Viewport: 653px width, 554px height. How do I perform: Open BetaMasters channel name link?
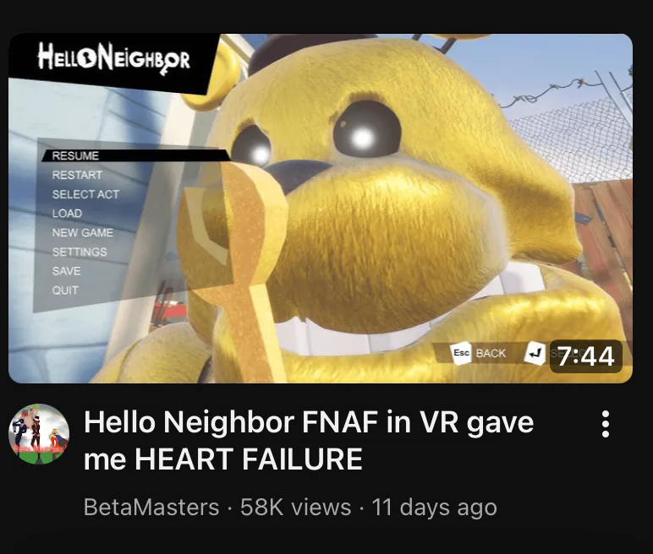coord(151,507)
